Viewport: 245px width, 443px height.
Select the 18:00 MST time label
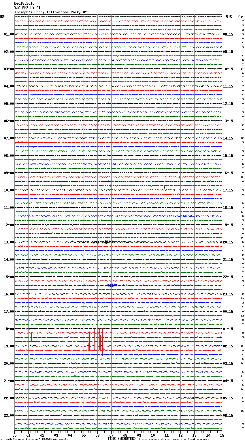9,329
